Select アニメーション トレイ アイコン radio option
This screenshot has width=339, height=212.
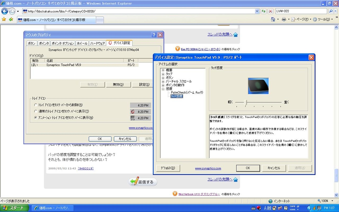[x=36, y=118]
